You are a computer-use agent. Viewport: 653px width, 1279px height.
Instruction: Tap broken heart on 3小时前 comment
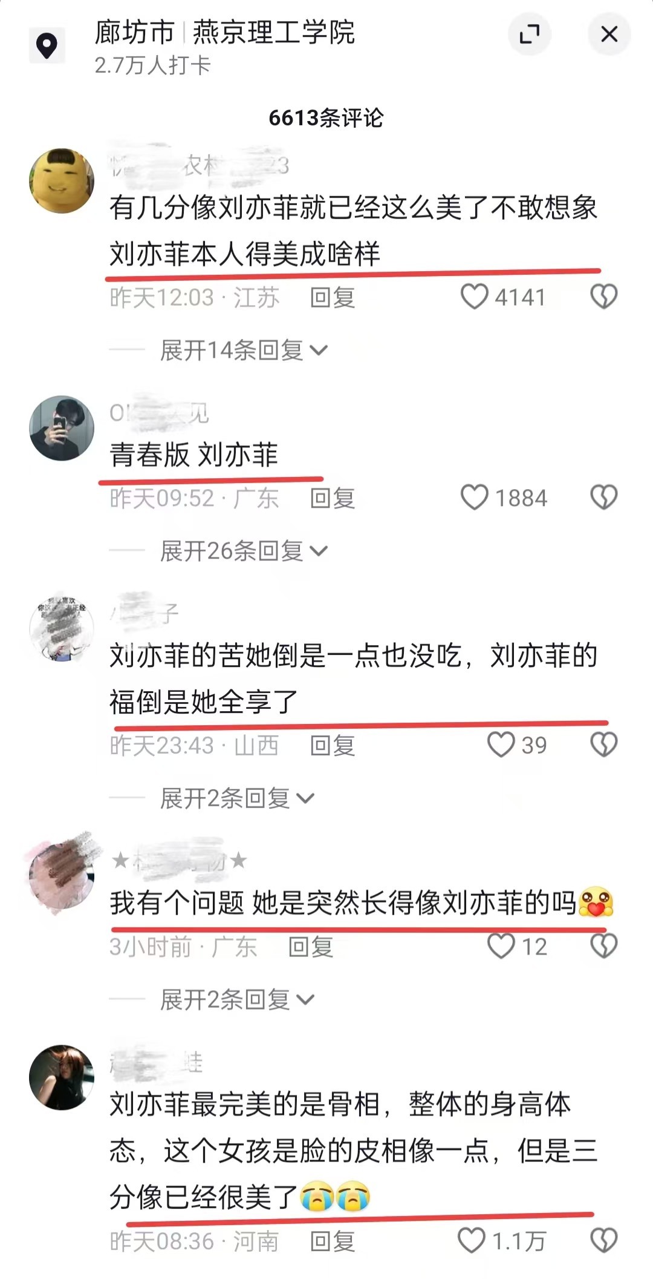click(x=603, y=946)
